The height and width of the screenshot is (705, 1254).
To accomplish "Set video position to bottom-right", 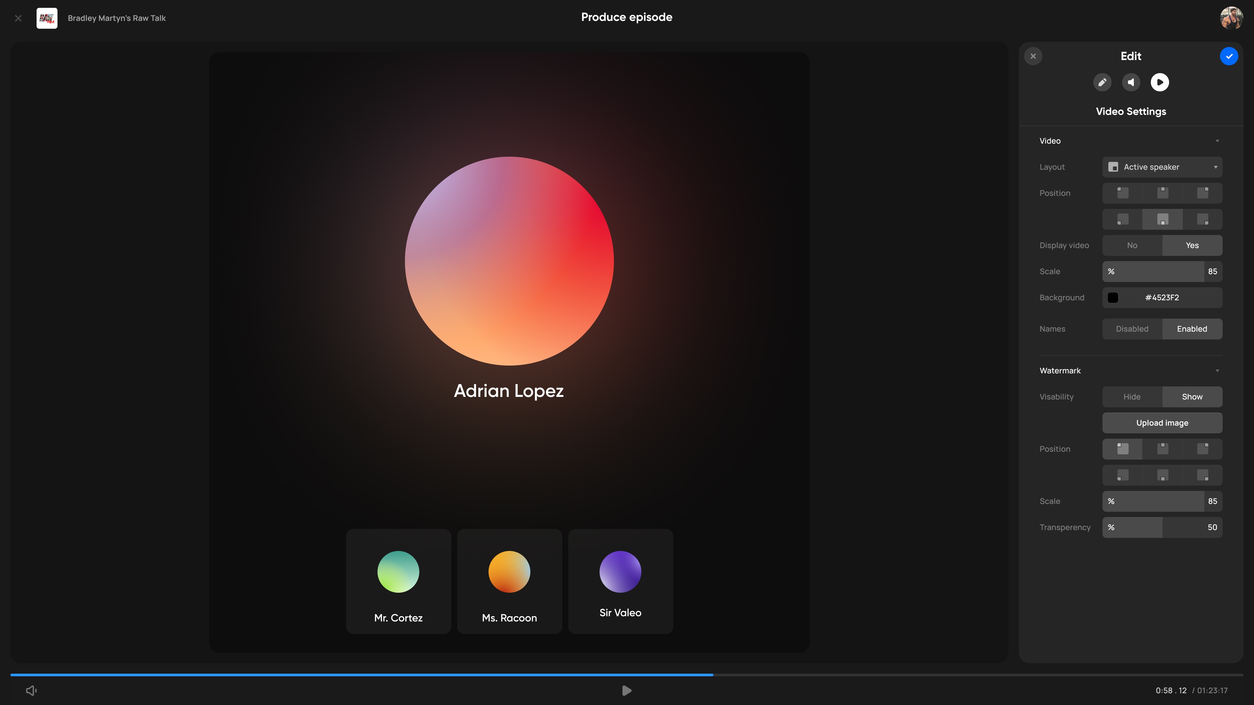I will tap(1202, 219).
